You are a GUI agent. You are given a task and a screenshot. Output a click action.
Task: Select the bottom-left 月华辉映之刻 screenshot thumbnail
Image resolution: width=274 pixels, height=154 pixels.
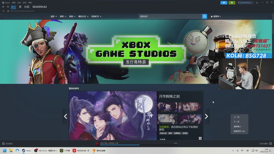click(x=167, y=119)
